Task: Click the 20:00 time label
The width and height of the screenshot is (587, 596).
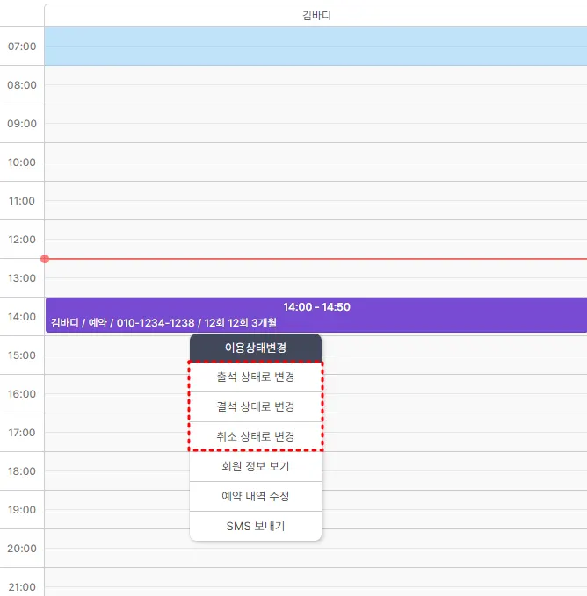Action: [22, 549]
